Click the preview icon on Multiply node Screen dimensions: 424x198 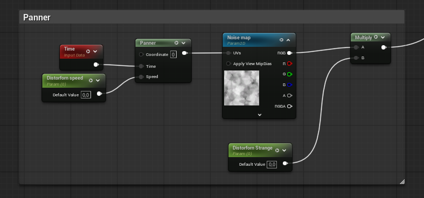coord(376,37)
